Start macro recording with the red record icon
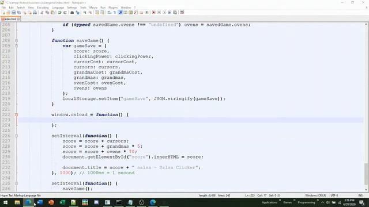The height and width of the screenshot is (207, 369). pos(154,13)
